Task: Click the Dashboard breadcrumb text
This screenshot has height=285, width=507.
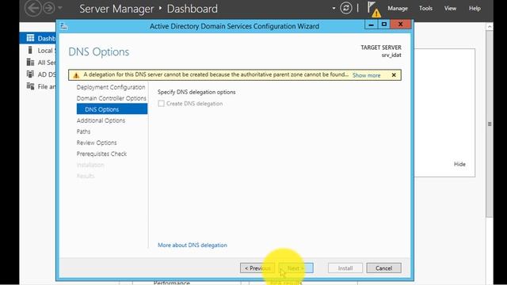Action: point(192,9)
